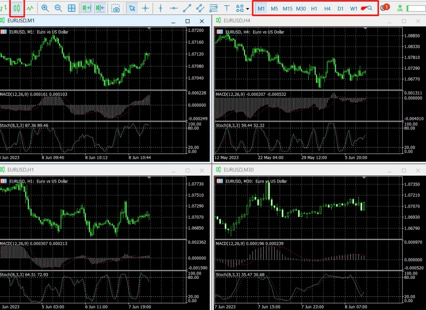This screenshot has width=426, height=310.
Task: Switch to line chart icon
Action: (30, 8)
